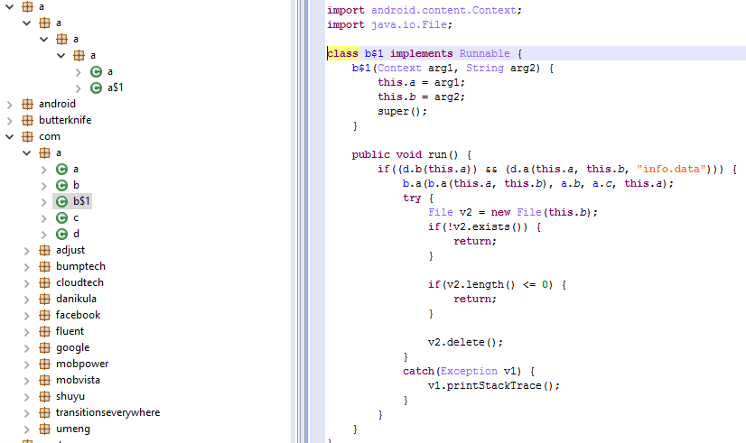Click java.io.File in the import line
Image resolution: width=746 pixels, height=443 pixels.
coord(409,24)
